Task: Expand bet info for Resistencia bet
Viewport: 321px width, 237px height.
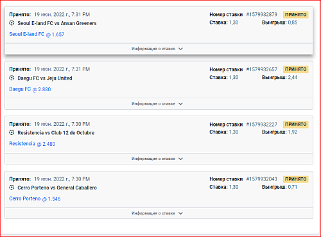Action: (159, 159)
